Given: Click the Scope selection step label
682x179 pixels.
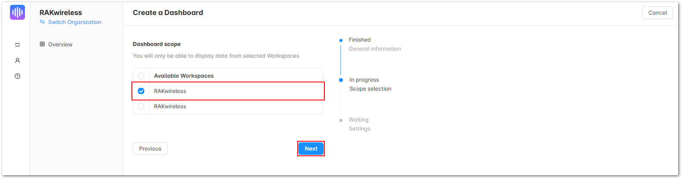Looking at the screenshot, I should click(371, 89).
